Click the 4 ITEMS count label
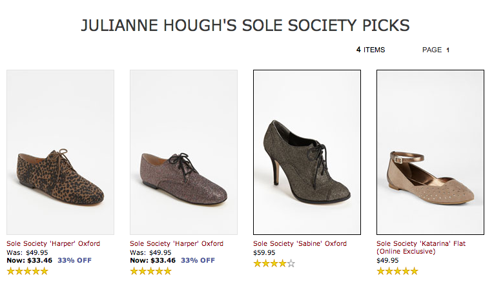Viewport: 494px width, 284px height. coord(371,50)
